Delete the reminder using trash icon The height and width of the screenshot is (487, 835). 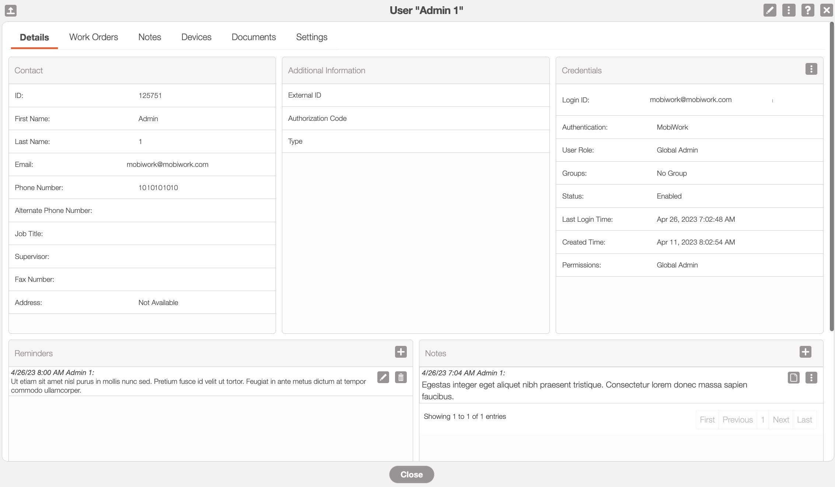pyautogui.click(x=401, y=377)
